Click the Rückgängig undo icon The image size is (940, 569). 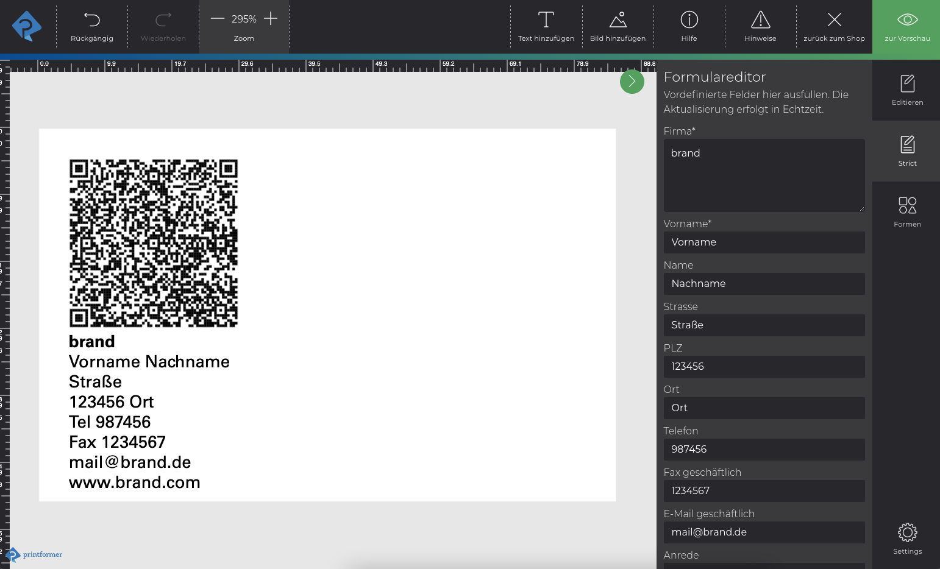(x=92, y=20)
